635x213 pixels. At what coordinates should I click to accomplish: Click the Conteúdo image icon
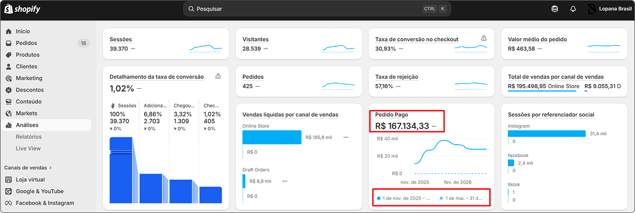8,102
